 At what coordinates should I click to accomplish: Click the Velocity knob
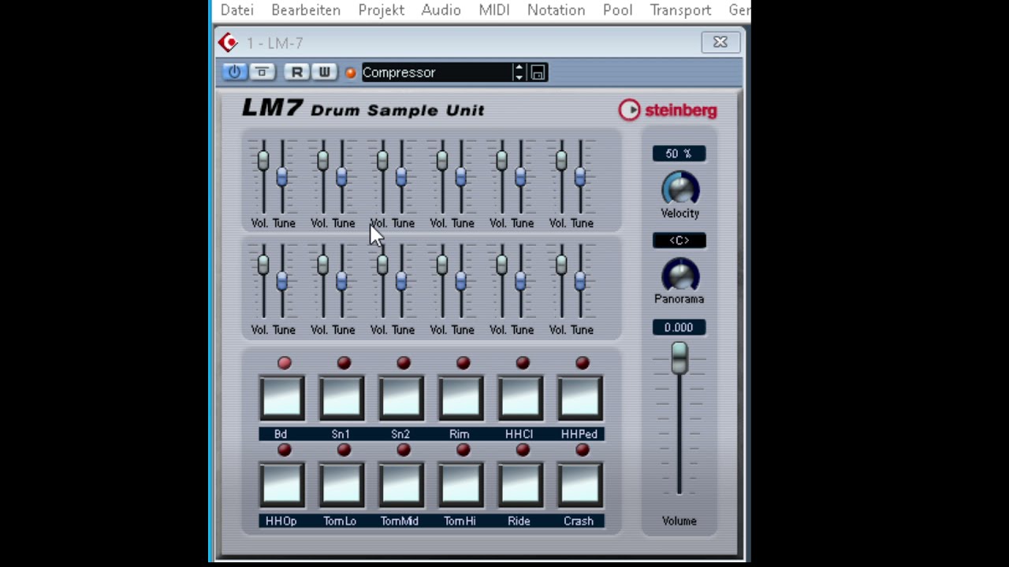click(679, 189)
